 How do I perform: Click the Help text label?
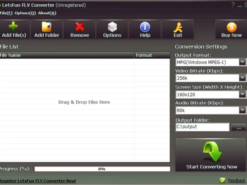coord(145,35)
